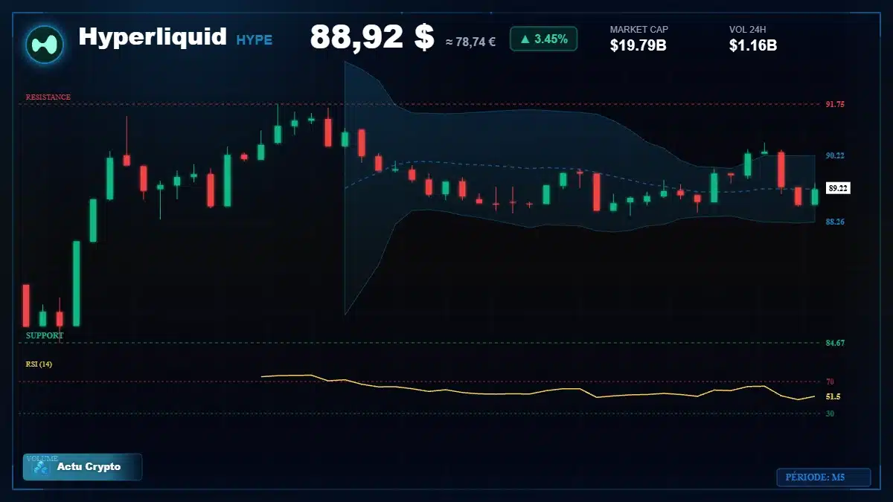Click the tallest green candlestick on the left

(77, 283)
